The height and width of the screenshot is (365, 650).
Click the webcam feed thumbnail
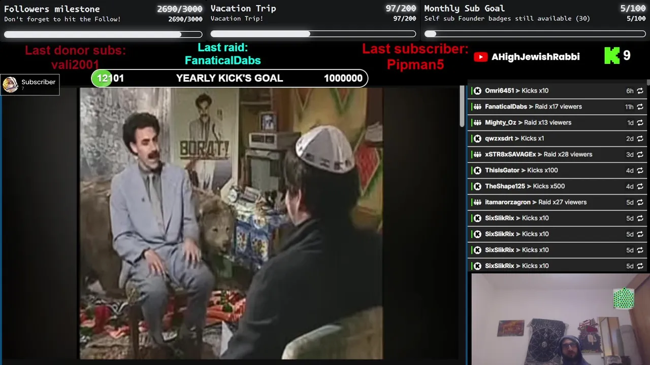(x=560, y=319)
